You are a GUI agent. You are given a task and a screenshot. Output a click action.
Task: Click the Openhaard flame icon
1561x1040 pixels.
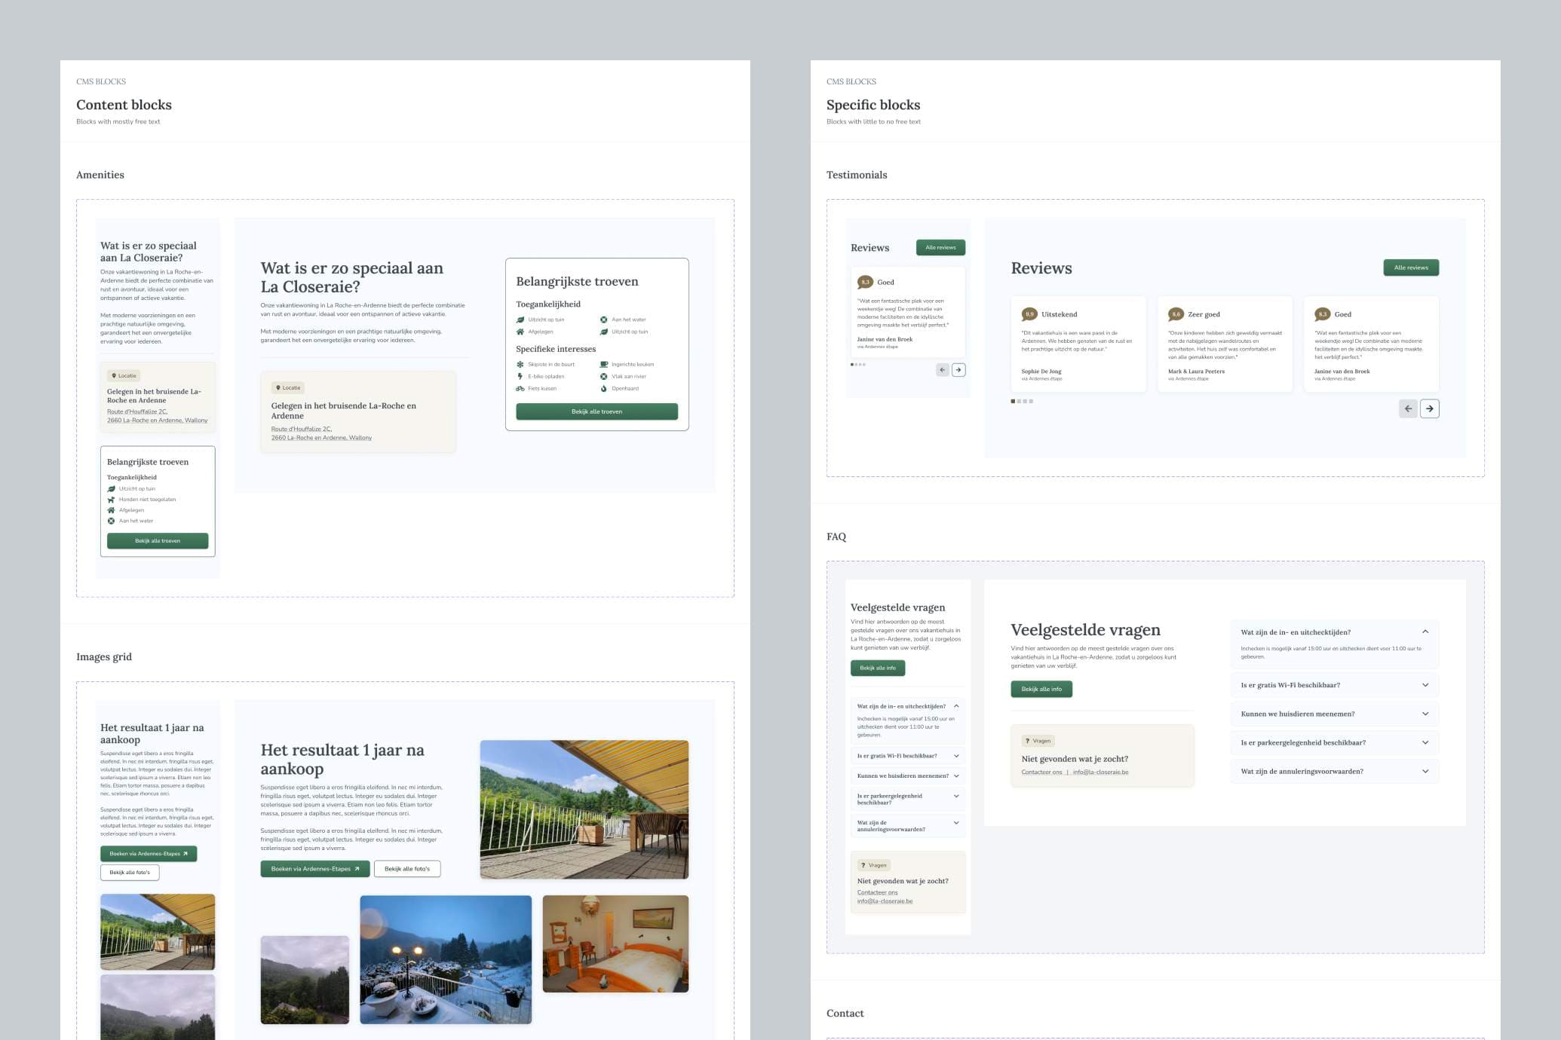604,389
